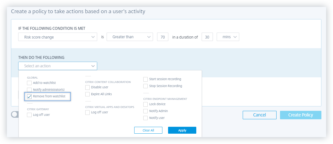Collapse the Select an action dropdown

58,66
